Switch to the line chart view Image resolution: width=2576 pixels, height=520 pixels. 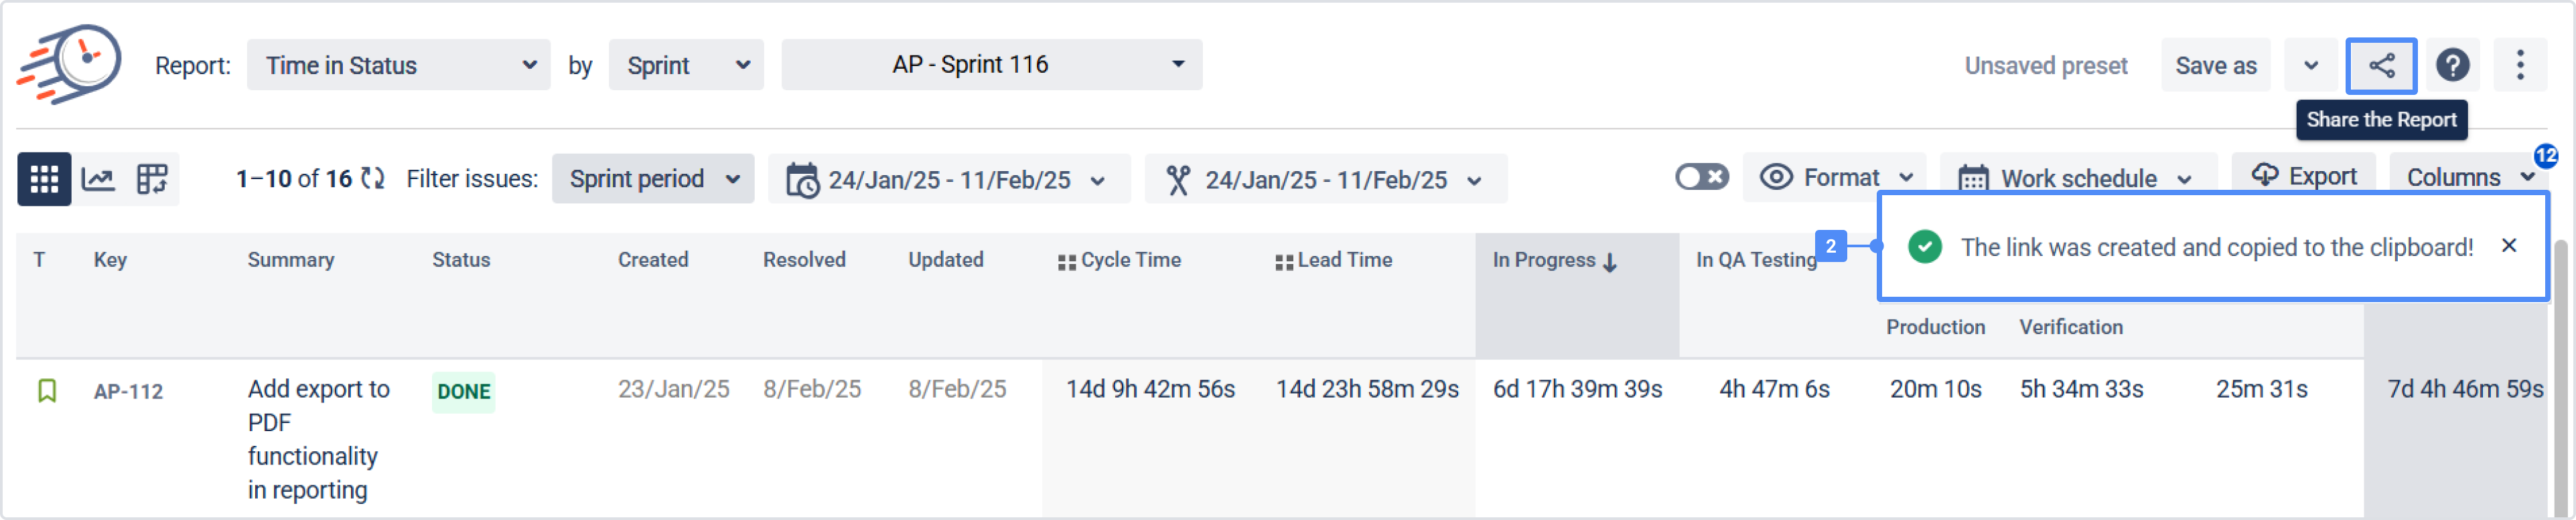(x=98, y=180)
